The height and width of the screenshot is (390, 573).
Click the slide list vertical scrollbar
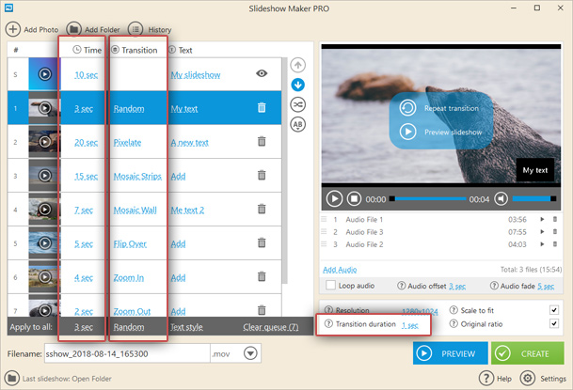[x=284, y=170]
